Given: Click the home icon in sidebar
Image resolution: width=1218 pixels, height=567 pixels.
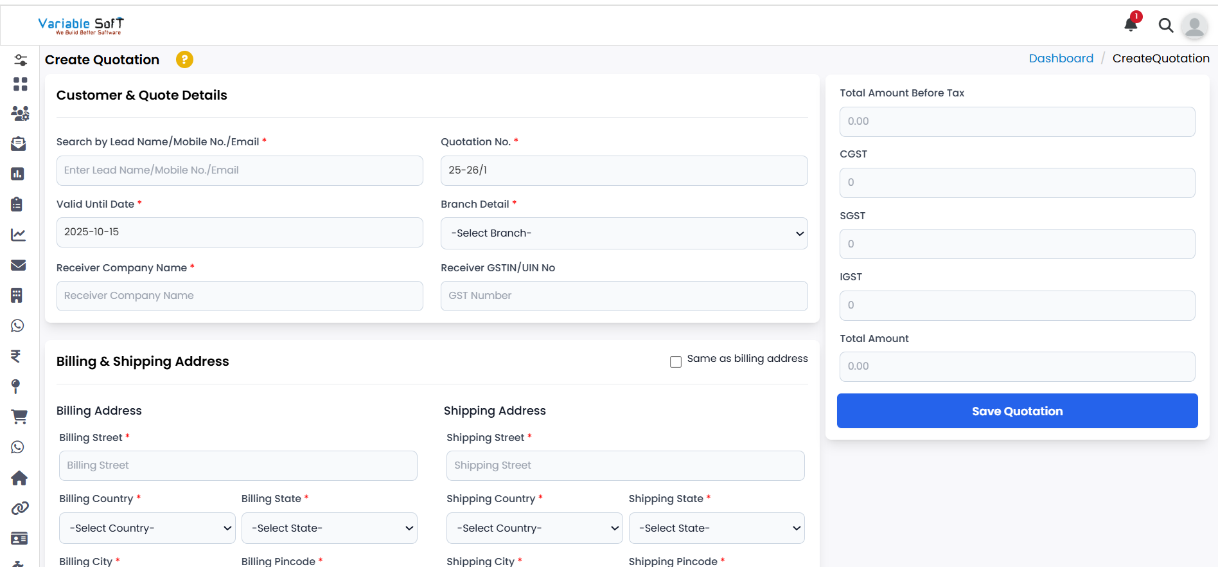Looking at the screenshot, I should (x=19, y=478).
